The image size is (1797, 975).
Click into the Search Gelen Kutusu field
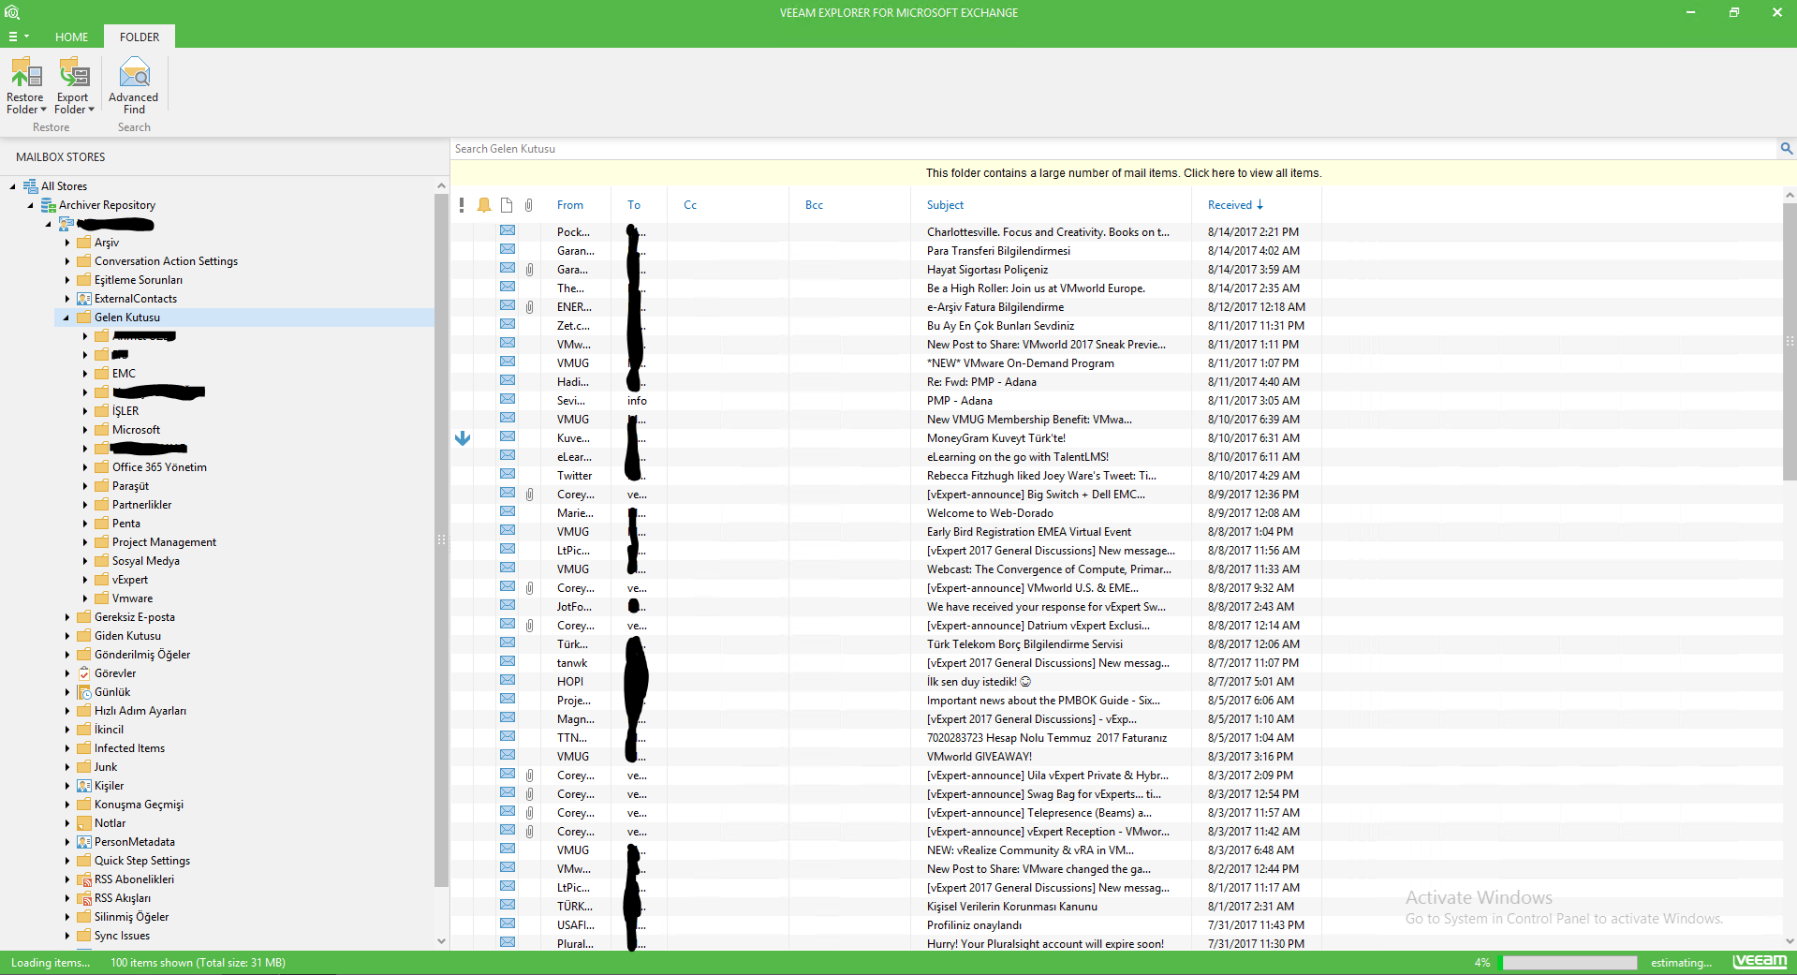(1114, 149)
